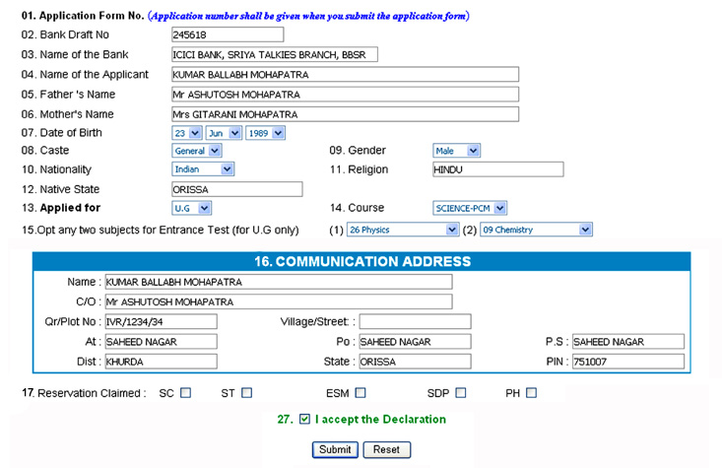Screen dimensions: 722x468
Task: Click the Mother's Name input field
Action: pos(345,113)
